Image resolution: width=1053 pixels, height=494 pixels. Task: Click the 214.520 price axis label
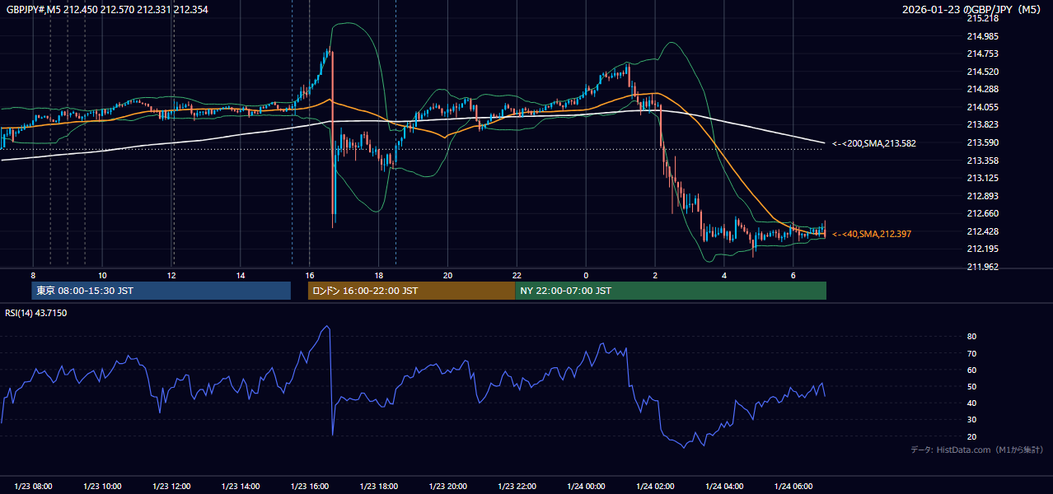coord(983,72)
